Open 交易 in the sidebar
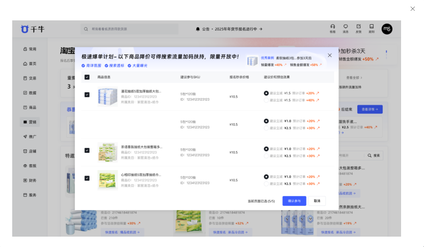Image resolution: width=424 pixels, height=247 pixels. (30, 78)
